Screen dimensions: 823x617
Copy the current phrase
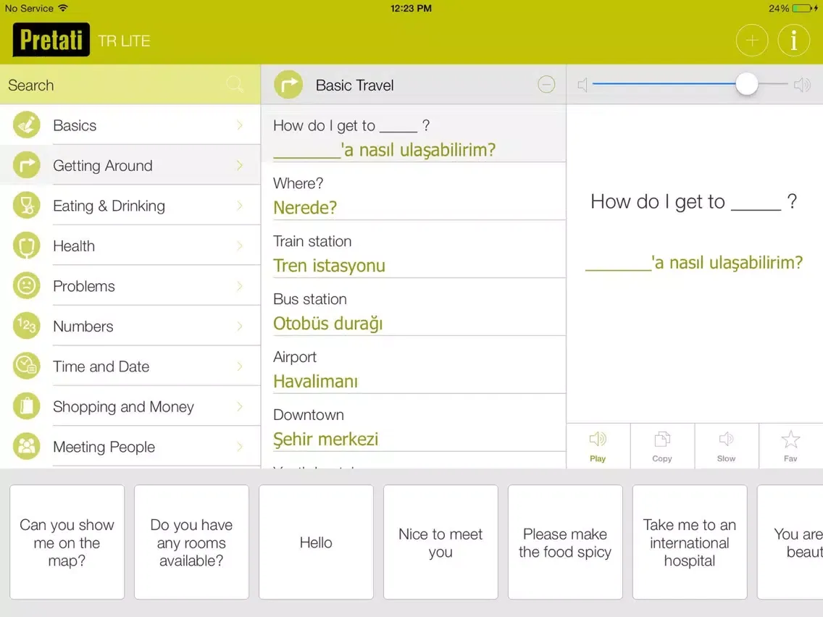click(x=662, y=446)
